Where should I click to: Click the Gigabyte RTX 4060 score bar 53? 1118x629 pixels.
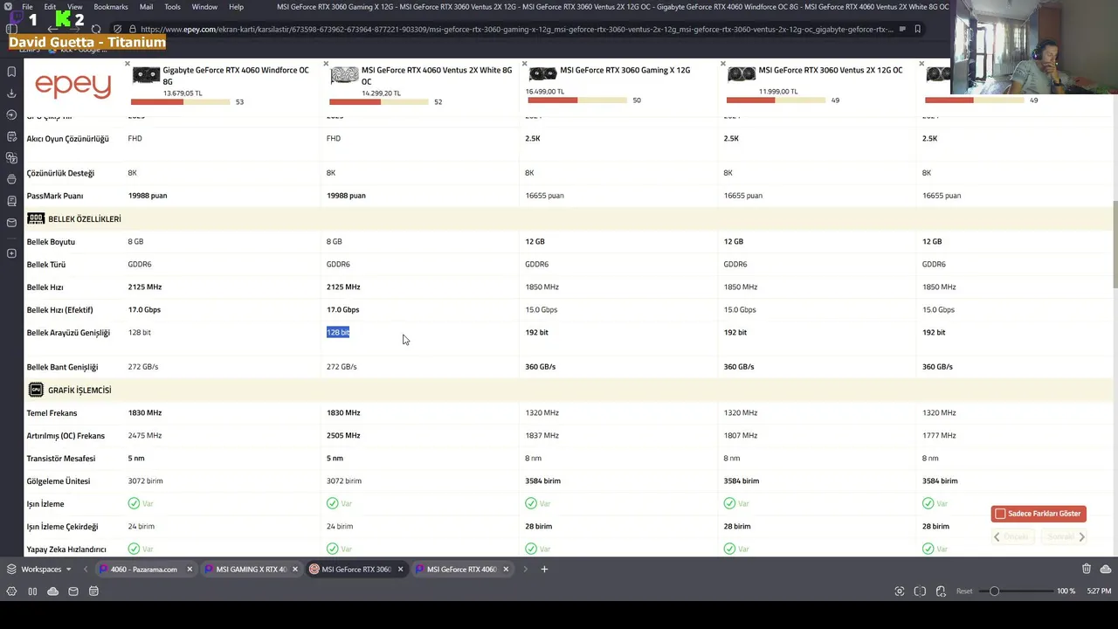pyautogui.click(x=180, y=102)
